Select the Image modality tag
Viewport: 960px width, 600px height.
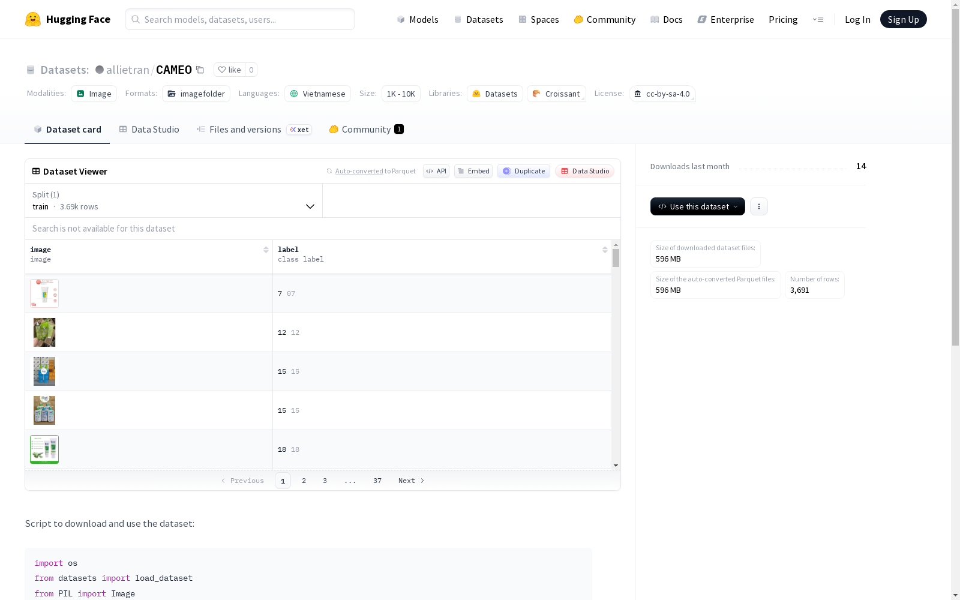tap(94, 94)
